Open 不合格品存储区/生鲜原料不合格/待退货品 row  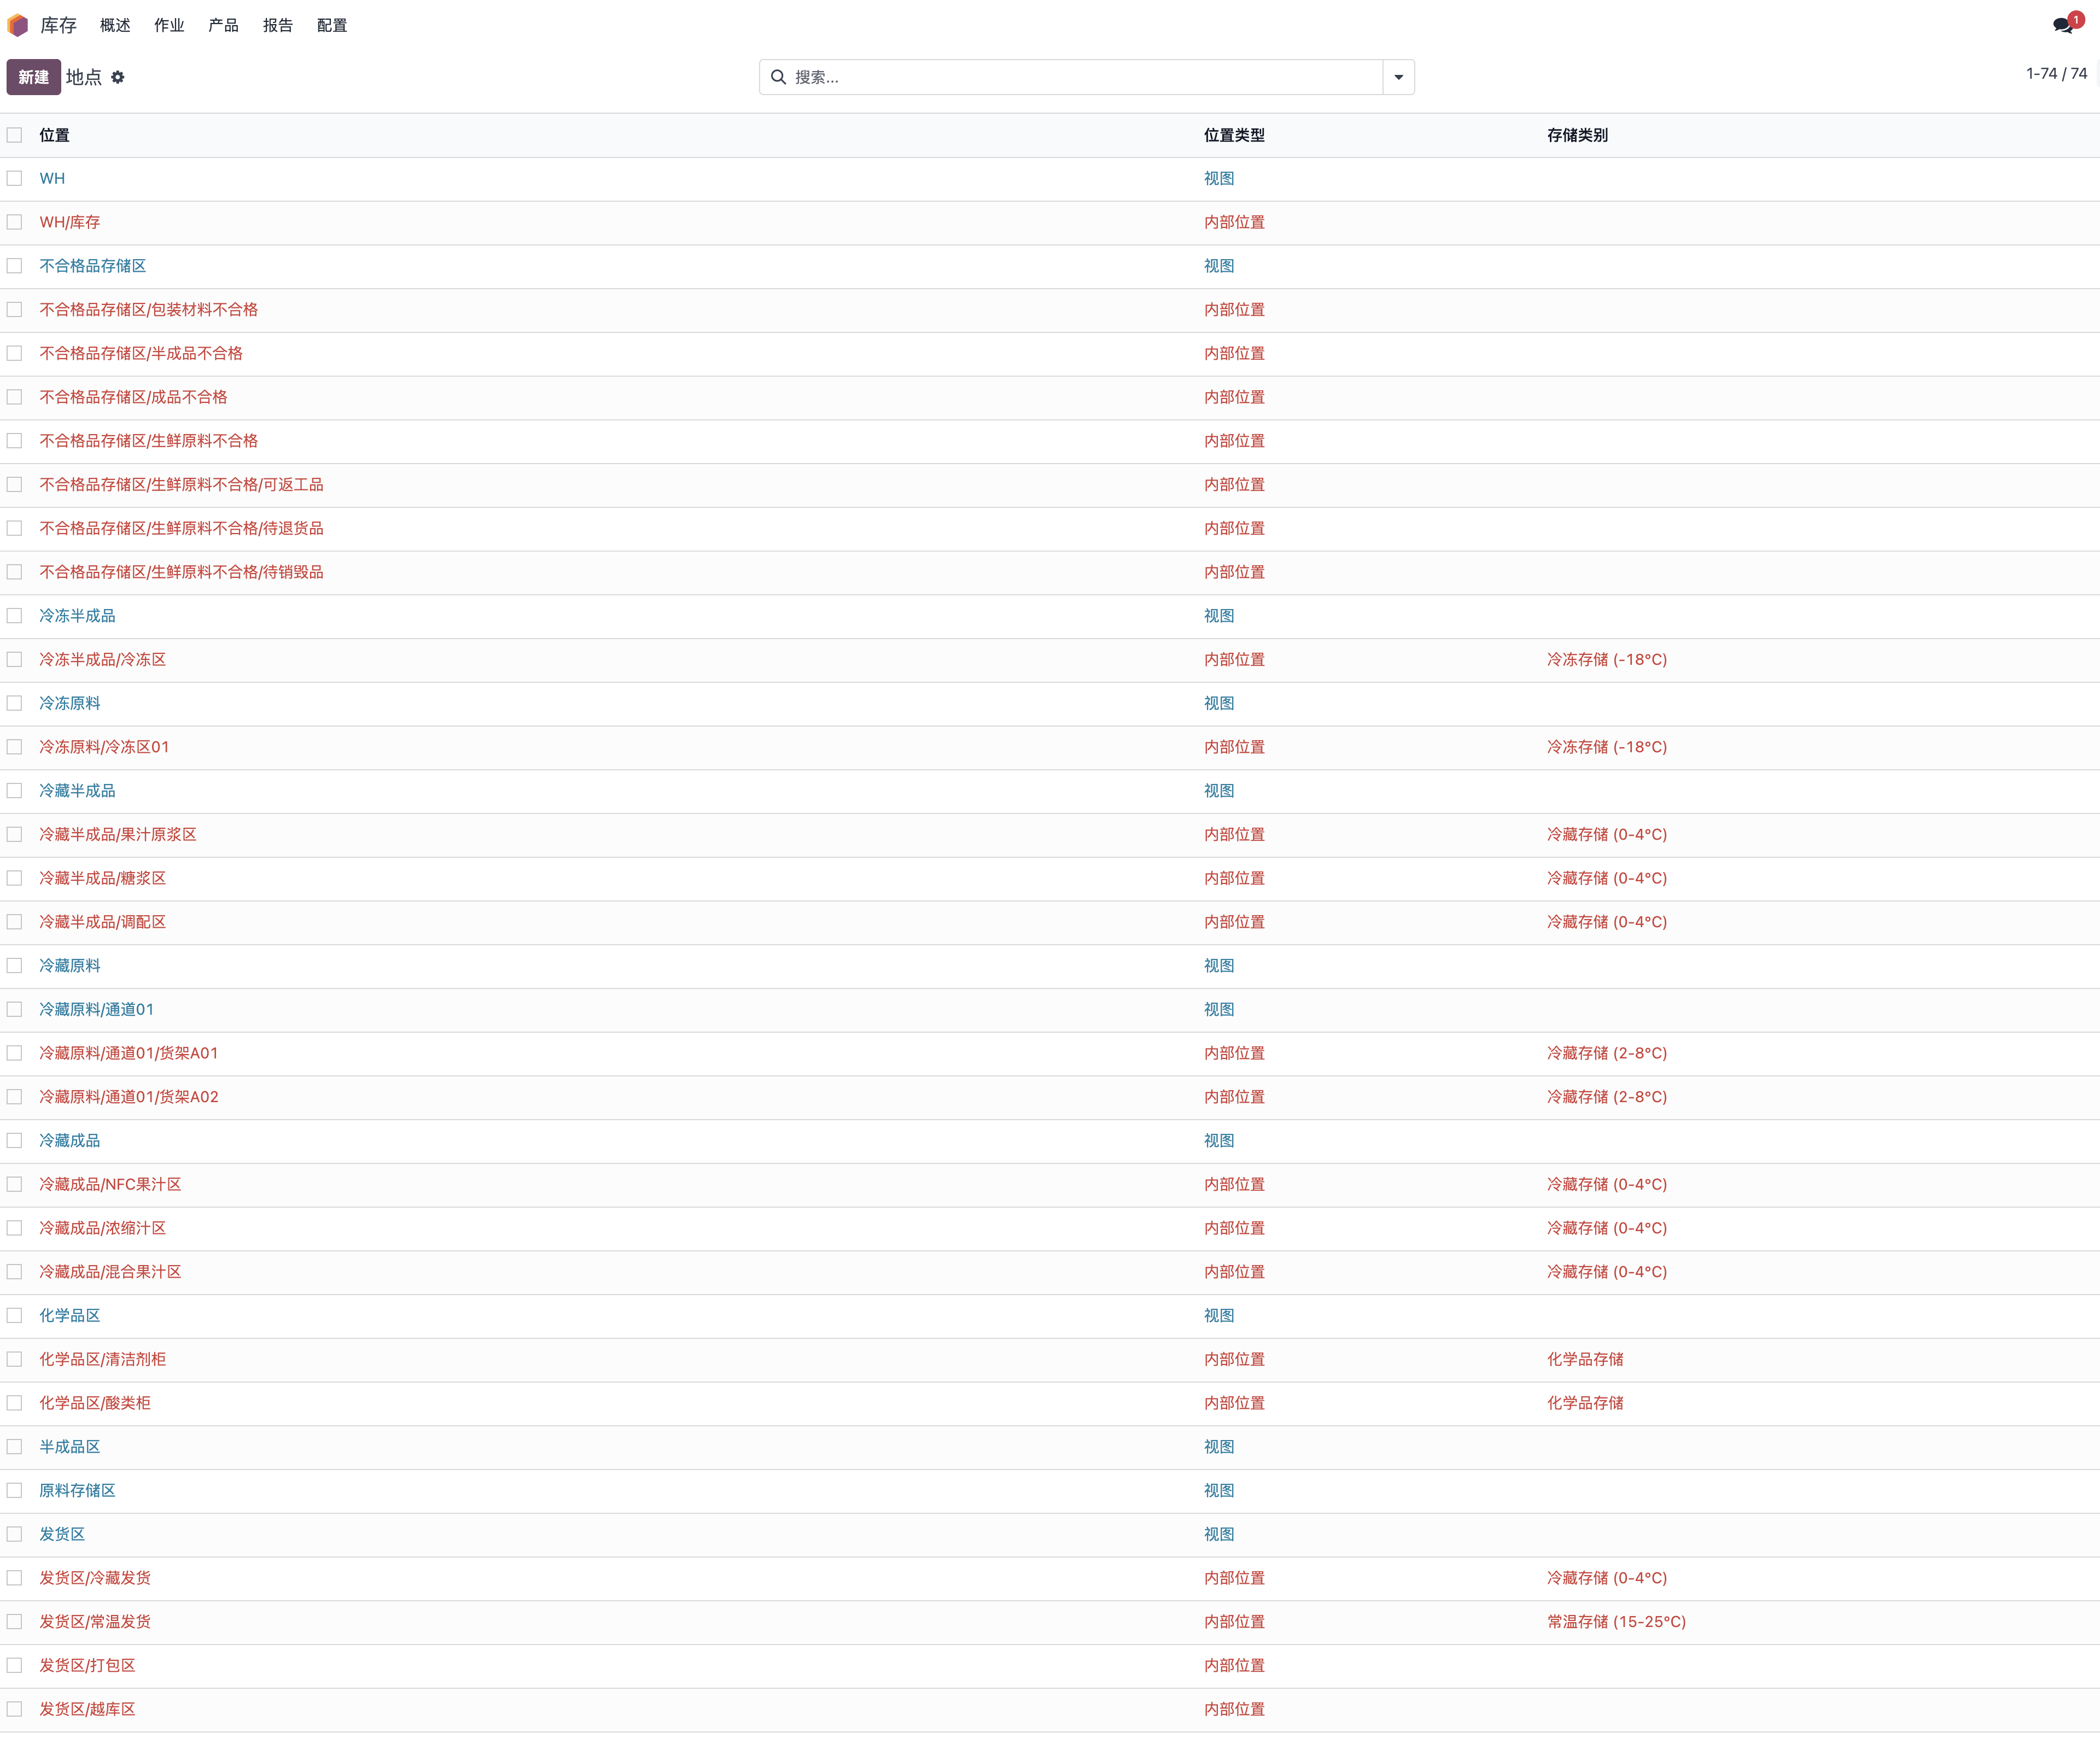(x=181, y=529)
